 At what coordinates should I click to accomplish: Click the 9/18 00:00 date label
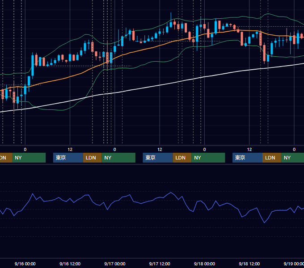tap(205, 264)
